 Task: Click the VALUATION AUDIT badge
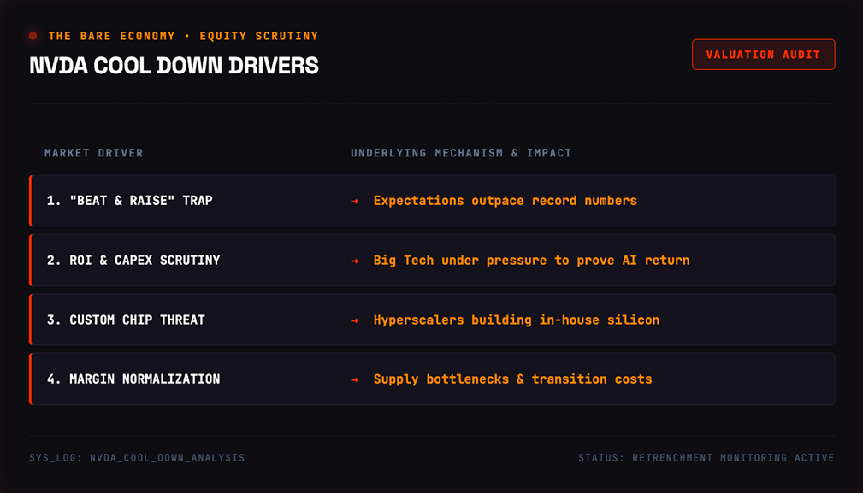coord(764,55)
